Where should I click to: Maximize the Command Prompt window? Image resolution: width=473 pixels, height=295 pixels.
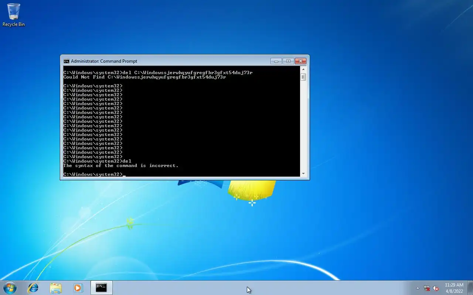click(x=288, y=61)
